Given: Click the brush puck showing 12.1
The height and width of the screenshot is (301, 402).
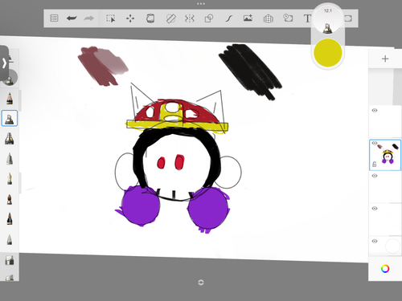Looking at the screenshot, I should (x=328, y=20).
